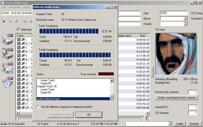Click the pause playback icon
Viewport: 203px width, 127px height.
[x=10, y=21]
